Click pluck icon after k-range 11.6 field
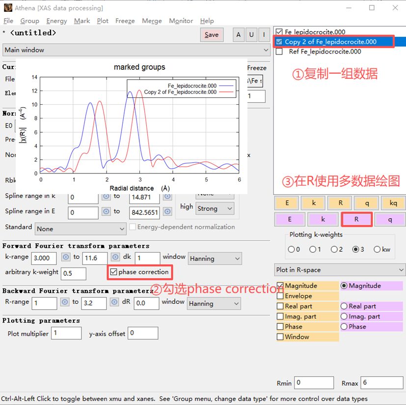 (x=115, y=257)
